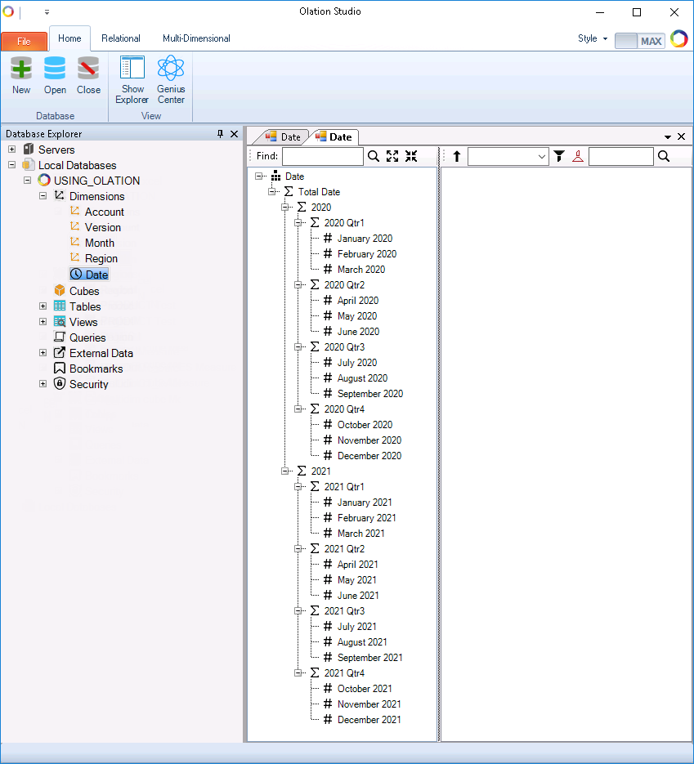Select the Bookmarks node icon
The height and width of the screenshot is (764, 694).
click(60, 368)
